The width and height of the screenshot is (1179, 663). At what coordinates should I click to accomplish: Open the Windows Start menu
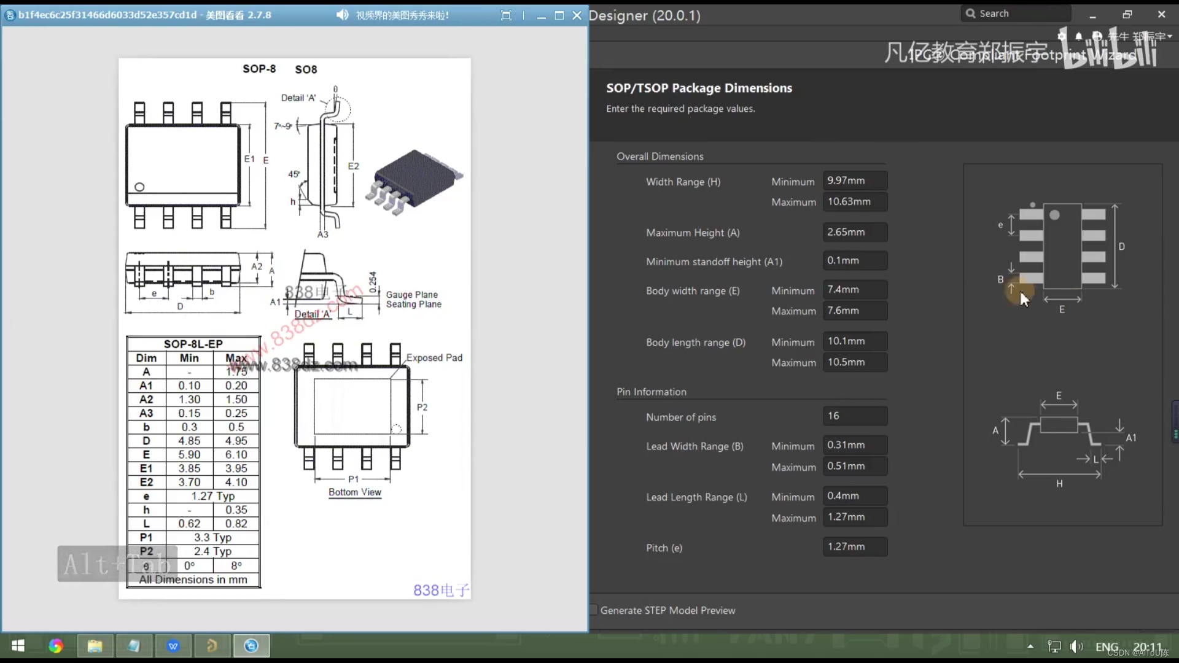[x=18, y=646]
